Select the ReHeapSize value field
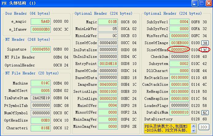Image resolution: width=213 pixels, height=136 pixels. [179, 92]
